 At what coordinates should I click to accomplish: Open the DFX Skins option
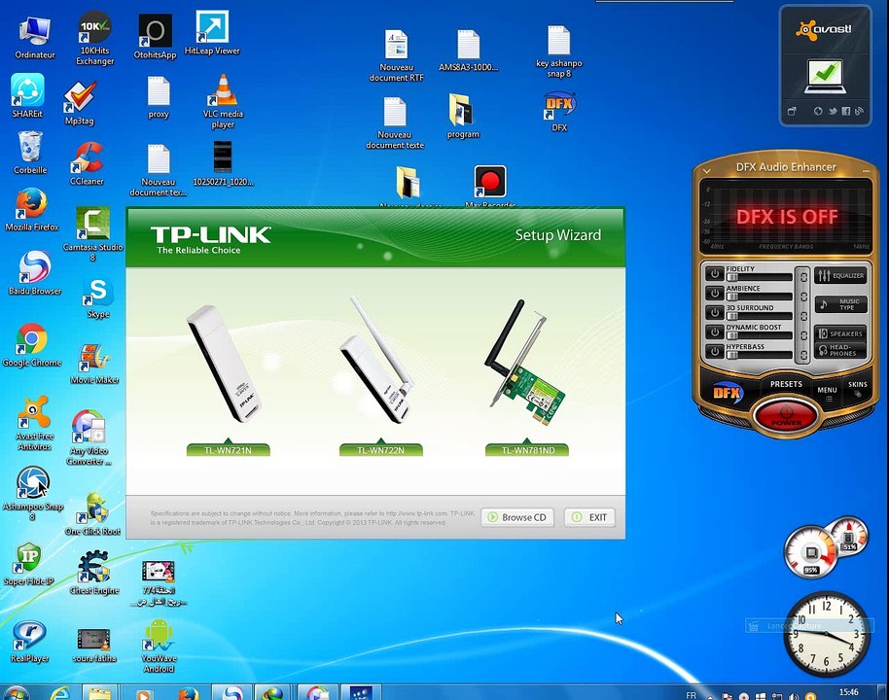[x=857, y=387]
